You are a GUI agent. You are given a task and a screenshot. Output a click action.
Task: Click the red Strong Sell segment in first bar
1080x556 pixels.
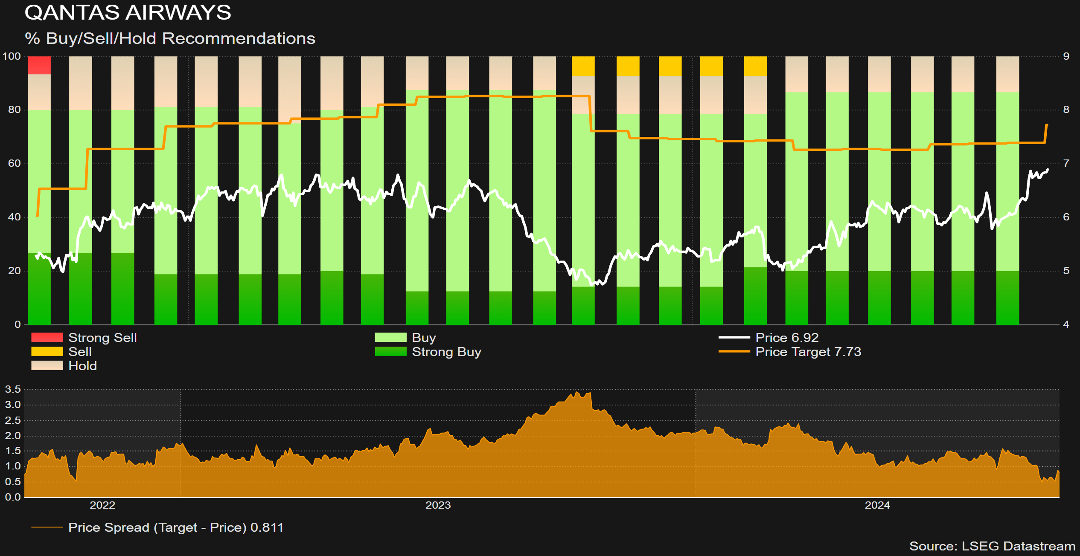tap(39, 65)
